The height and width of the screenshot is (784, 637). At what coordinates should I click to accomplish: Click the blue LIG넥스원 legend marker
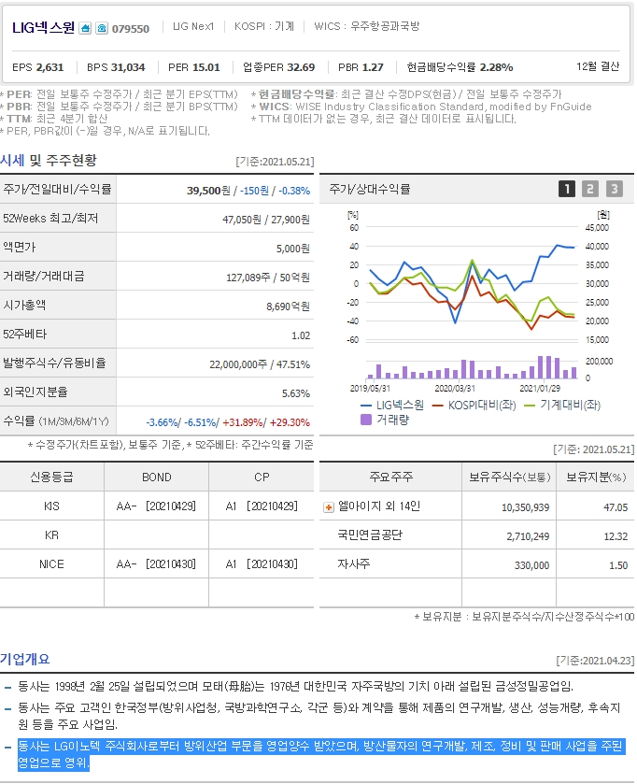coord(366,406)
